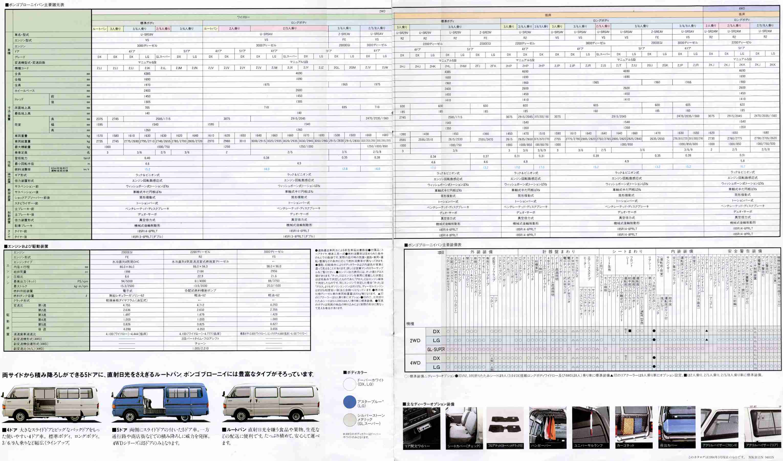Select the 20.0/1500 max torque value
783x461 pixels.
click(x=274, y=286)
